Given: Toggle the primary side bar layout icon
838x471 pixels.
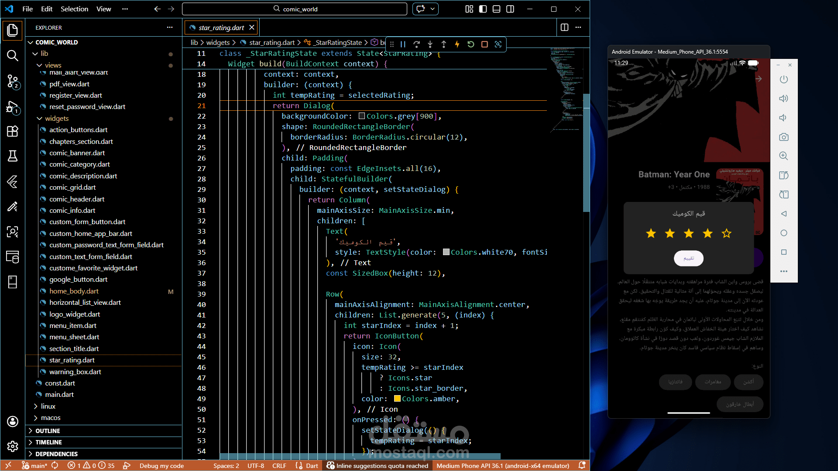Looking at the screenshot, I should 483,9.
